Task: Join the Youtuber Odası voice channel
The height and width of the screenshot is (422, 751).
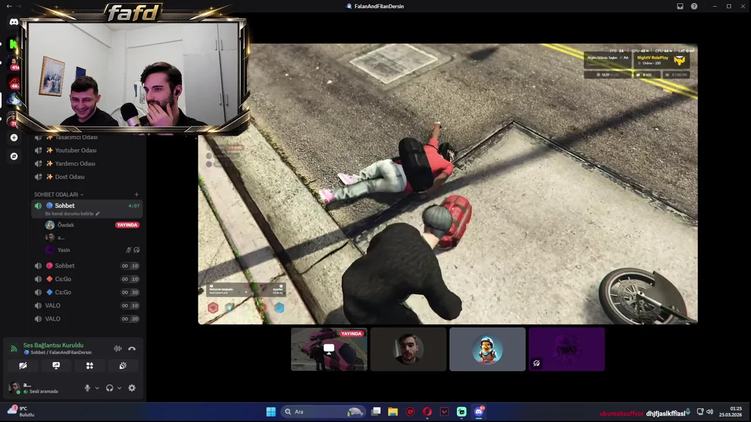Action: click(87, 151)
